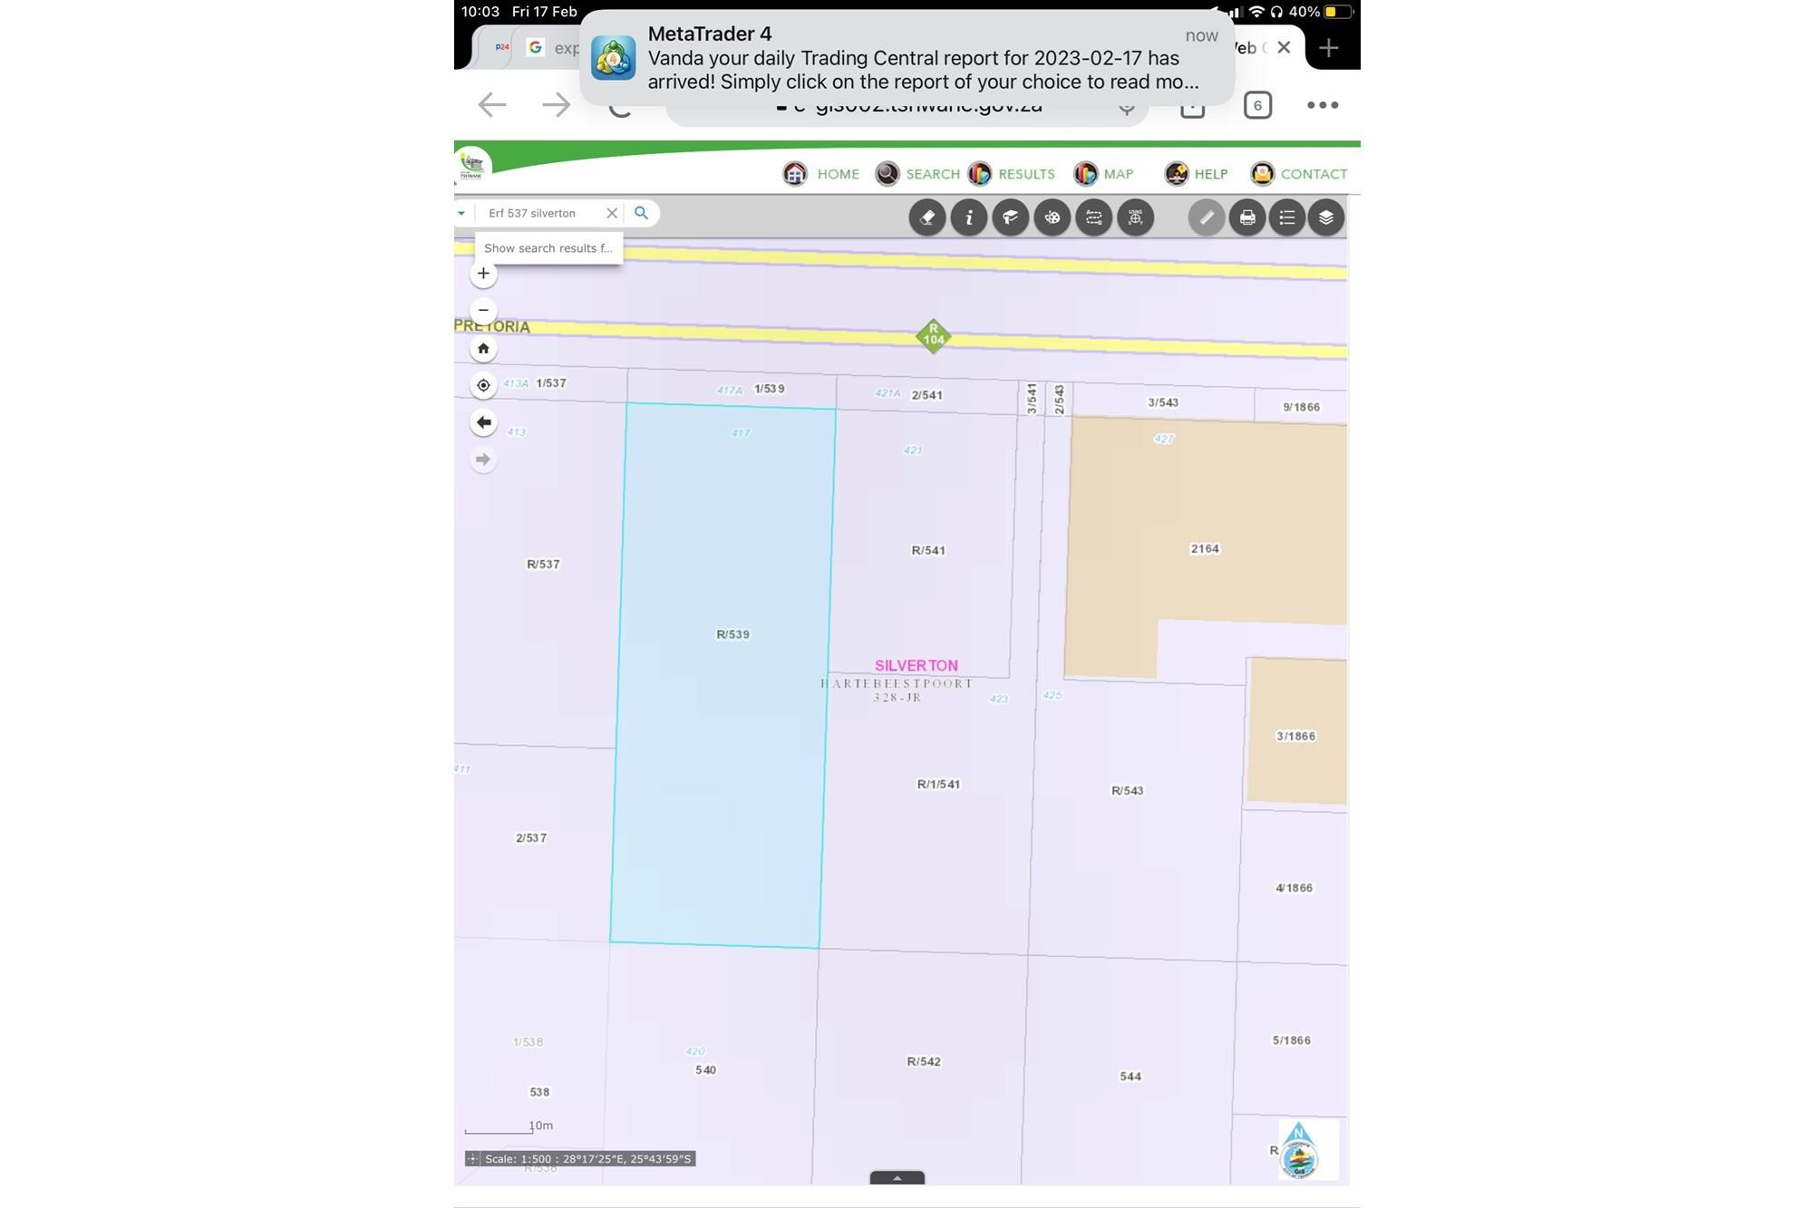Click Show search results suggestion
Viewport: 1813px width, 1208px height.
pyautogui.click(x=548, y=248)
